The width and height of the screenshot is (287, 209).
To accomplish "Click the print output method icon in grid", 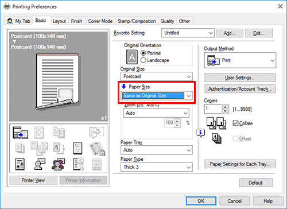I will (20, 133).
